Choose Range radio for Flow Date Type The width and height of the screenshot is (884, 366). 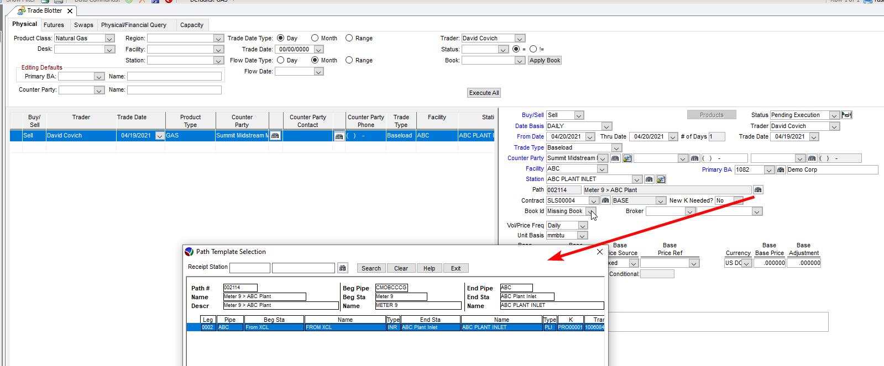tap(349, 60)
